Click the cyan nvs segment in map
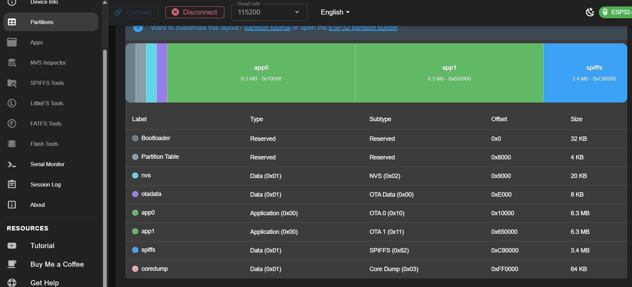This screenshot has width=632, height=287. pyautogui.click(x=151, y=73)
